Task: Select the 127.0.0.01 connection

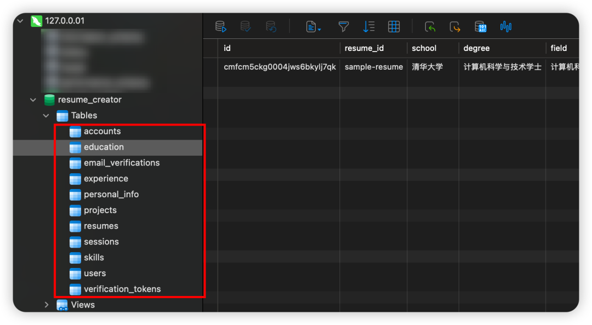Action: coord(65,21)
